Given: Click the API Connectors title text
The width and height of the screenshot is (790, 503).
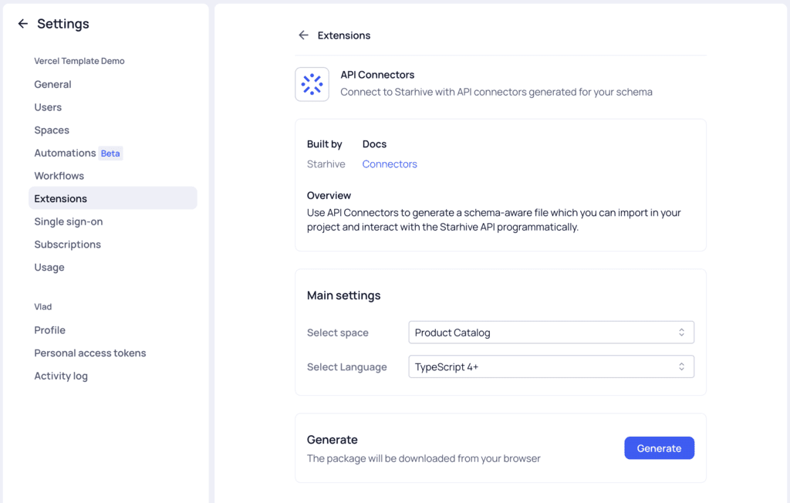Looking at the screenshot, I should [x=377, y=75].
